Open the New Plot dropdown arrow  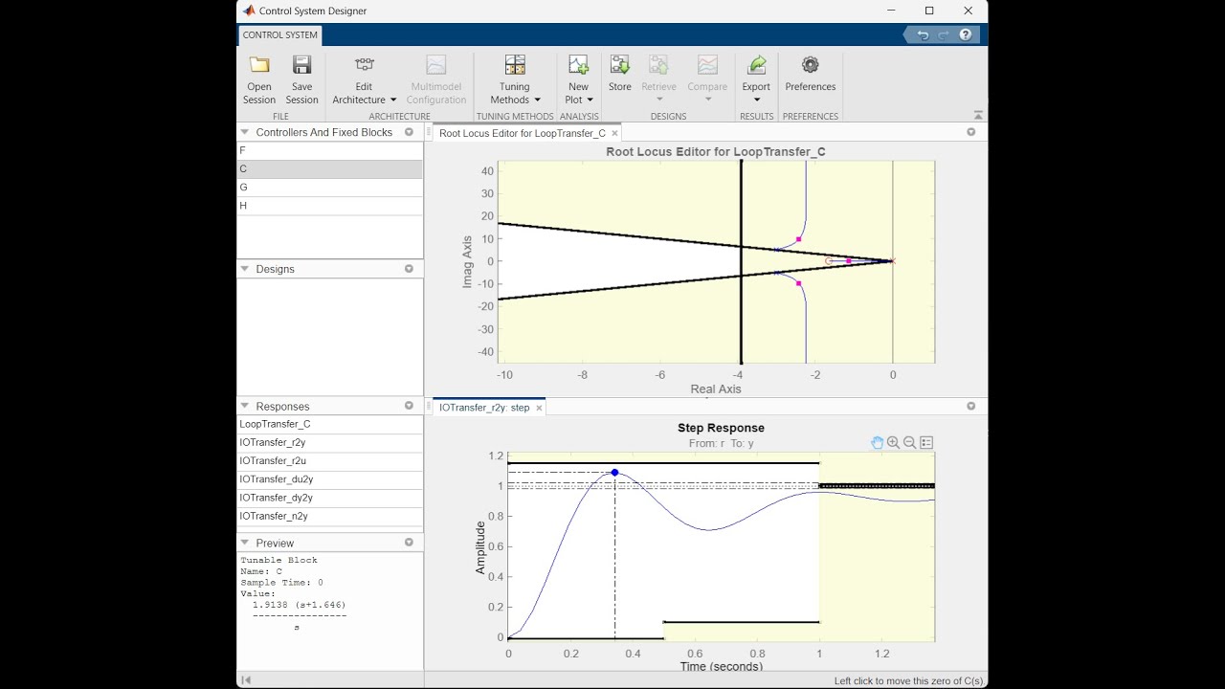pos(590,100)
